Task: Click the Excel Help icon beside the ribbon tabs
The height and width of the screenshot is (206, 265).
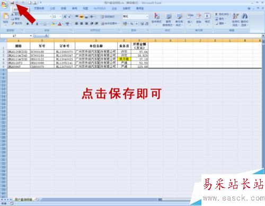Action: [x=249, y=8]
